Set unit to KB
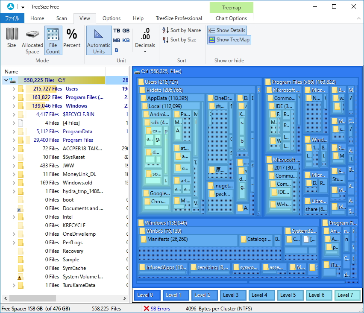The width and height of the screenshot is (364, 313). pos(126,41)
